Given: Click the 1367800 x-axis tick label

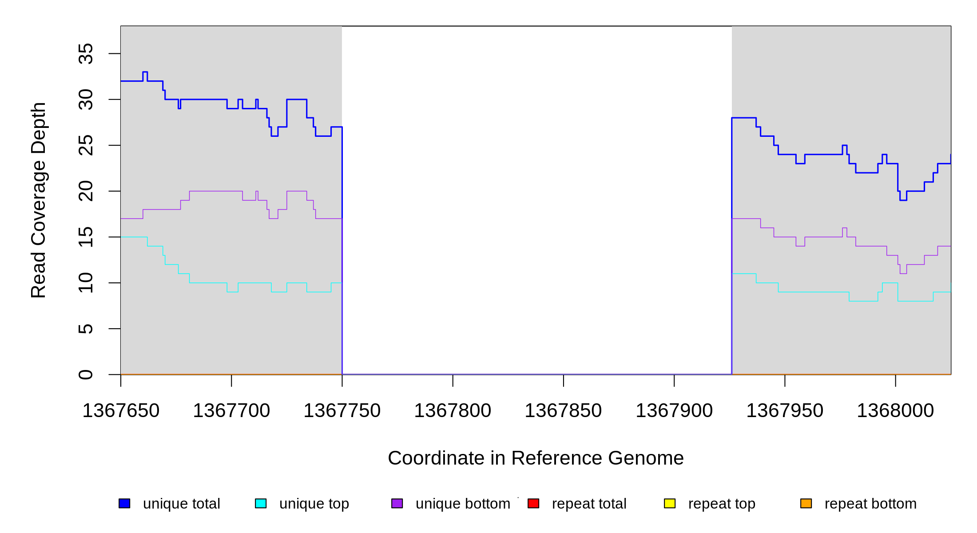Looking at the screenshot, I should click(453, 410).
